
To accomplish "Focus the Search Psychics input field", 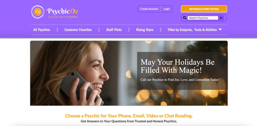I will point(203,18).
